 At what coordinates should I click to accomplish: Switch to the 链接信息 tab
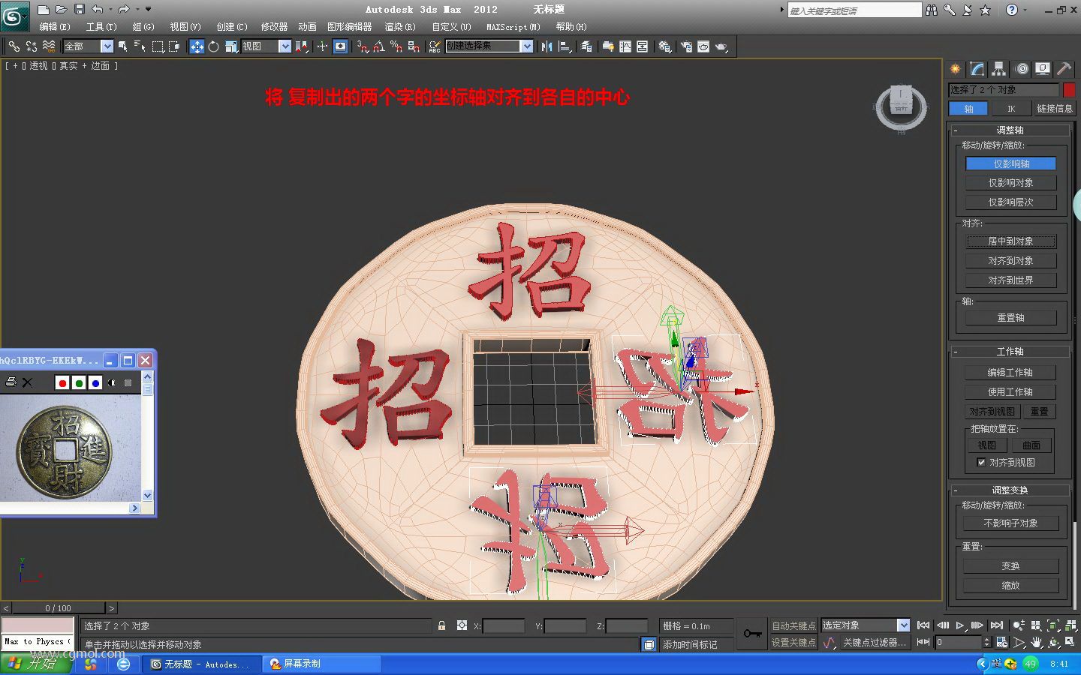[x=1054, y=109]
